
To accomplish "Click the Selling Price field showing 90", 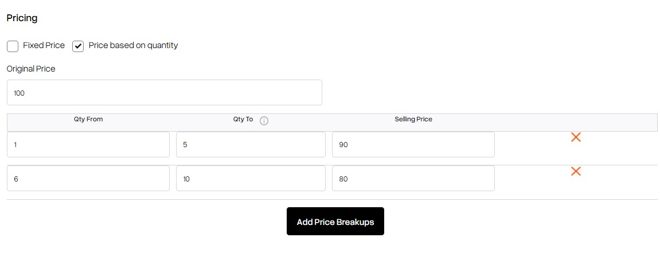I will [413, 145].
